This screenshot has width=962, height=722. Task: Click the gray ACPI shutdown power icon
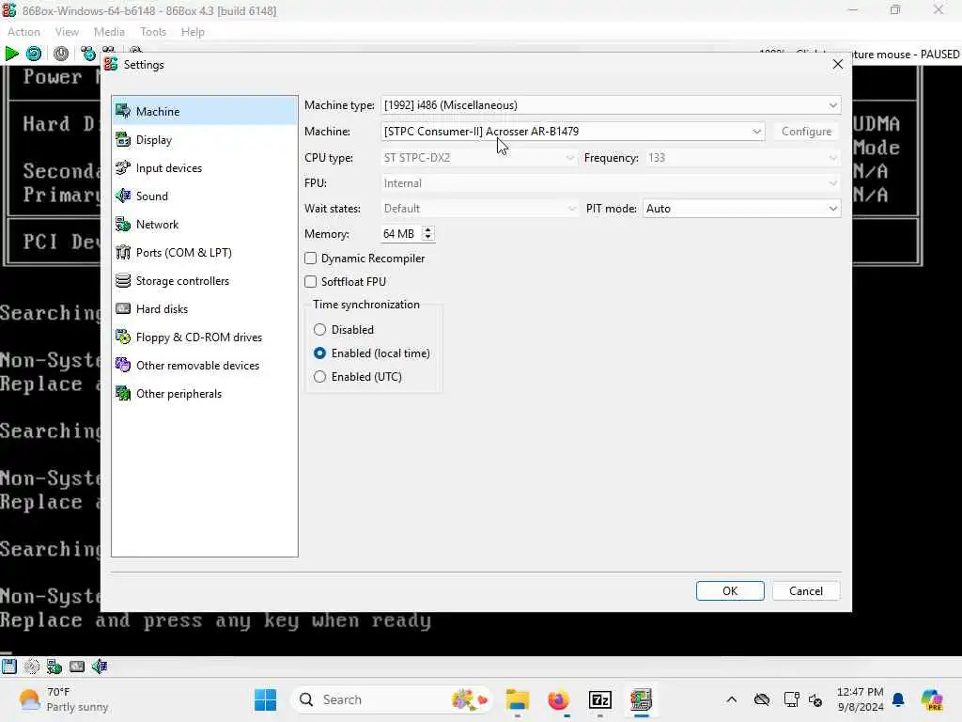click(x=61, y=54)
